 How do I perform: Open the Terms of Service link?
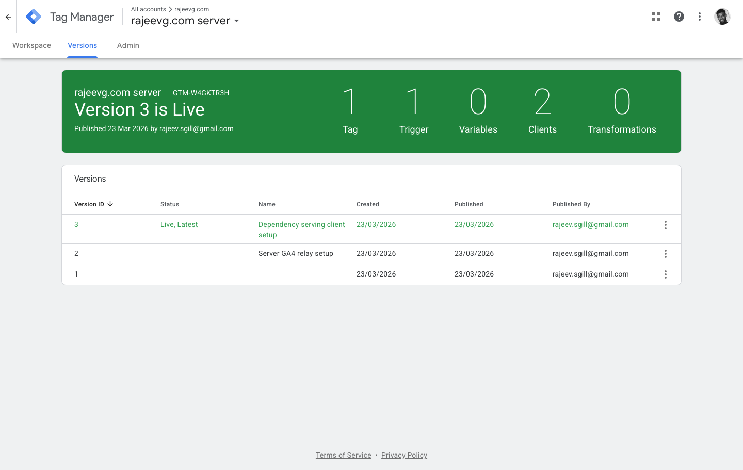(x=343, y=455)
